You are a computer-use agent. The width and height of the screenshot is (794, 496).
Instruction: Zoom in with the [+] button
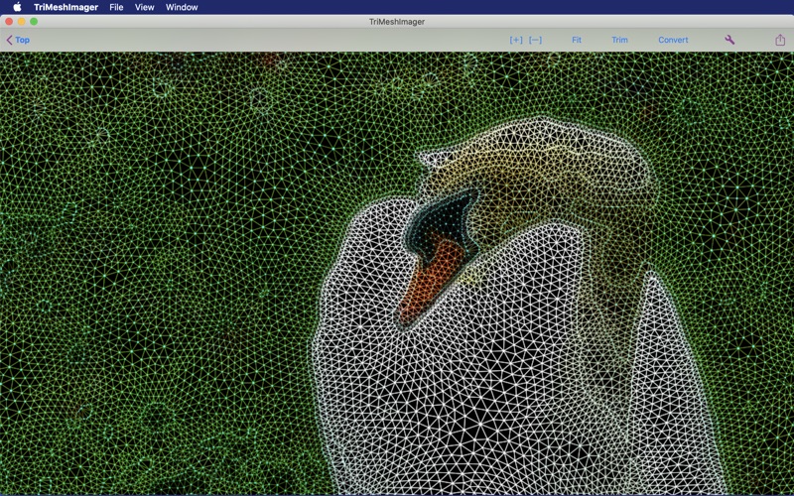[516, 40]
